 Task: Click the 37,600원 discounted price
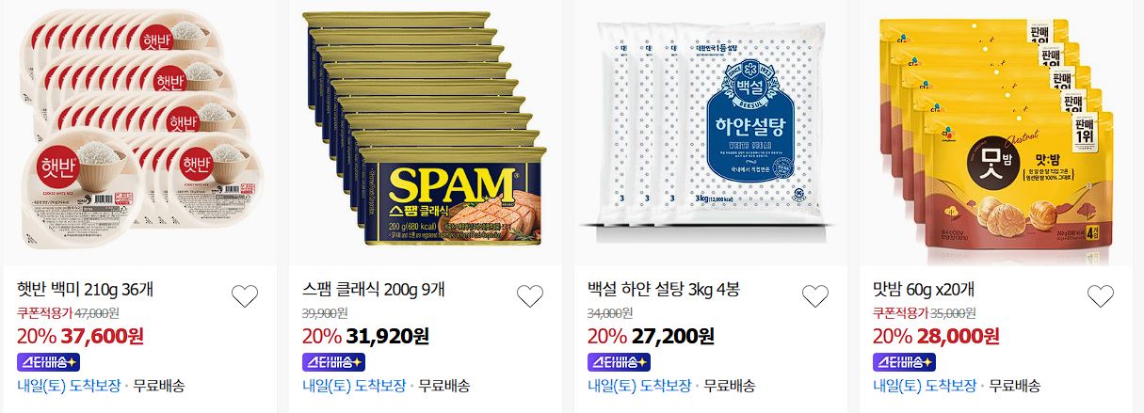pos(103,337)
